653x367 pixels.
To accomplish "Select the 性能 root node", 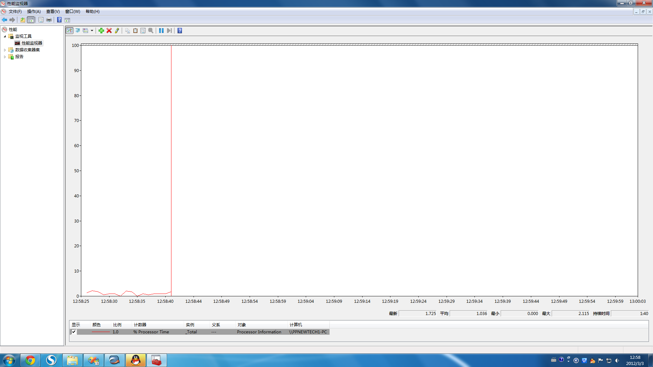I will pyautogui.click(x=13, y=30).
